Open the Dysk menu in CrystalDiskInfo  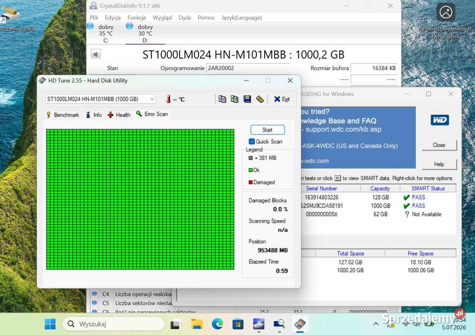(x=185, y=18)
